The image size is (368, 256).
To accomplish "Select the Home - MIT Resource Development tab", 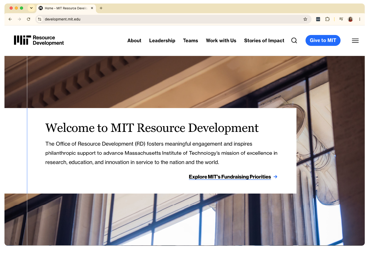I will click(66, 8).
